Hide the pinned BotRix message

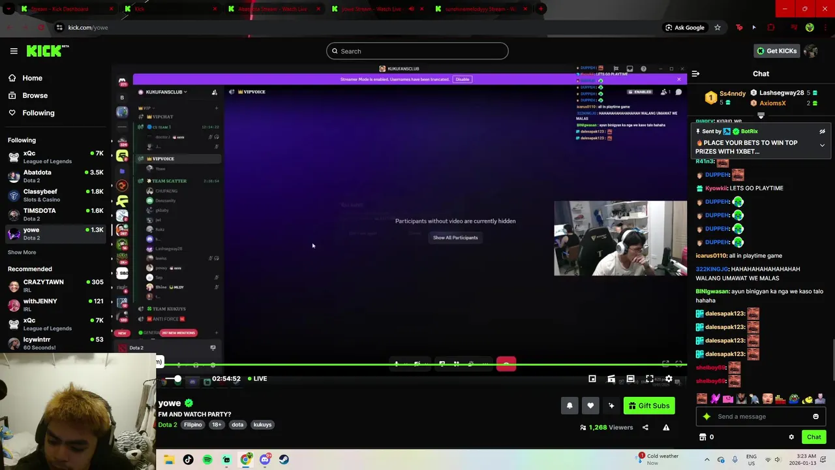click(x=822, y=131)
